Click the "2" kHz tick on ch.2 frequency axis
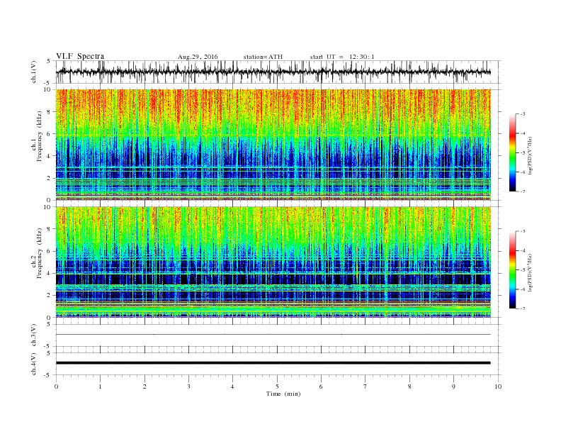The width and height of the screenshot is (561, 434). pos(50,296)
